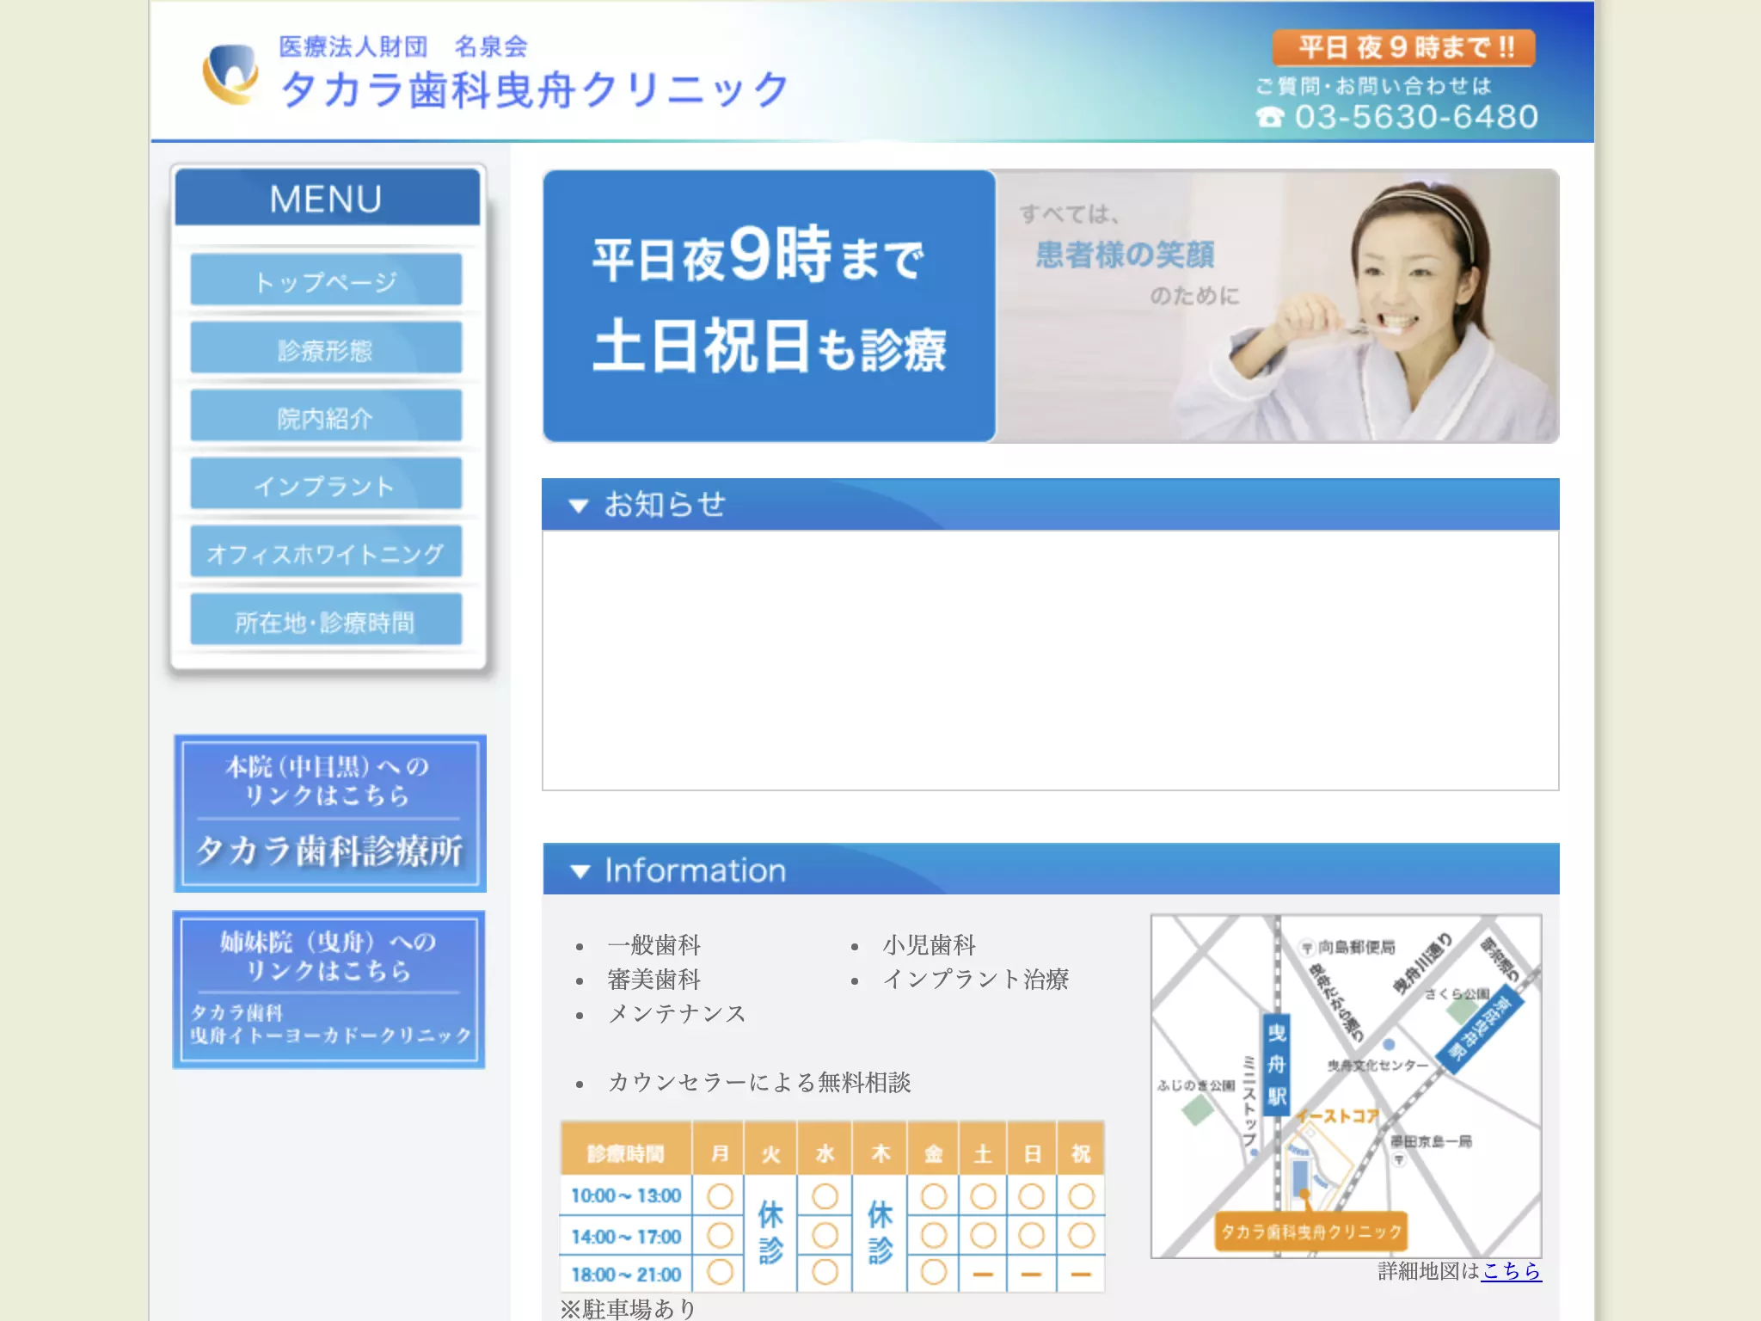The width and height of the screenshot is (1761, 1321).
Task: Click the triangle icon beside Information heading
Action: pyautogui.click(x=580, y=871)
